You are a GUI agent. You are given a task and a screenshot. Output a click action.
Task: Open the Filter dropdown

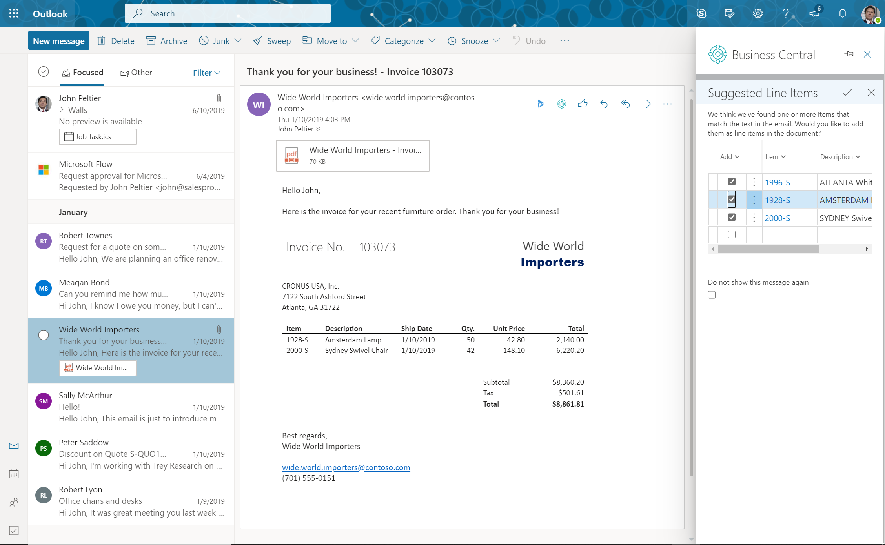(206, 73)
